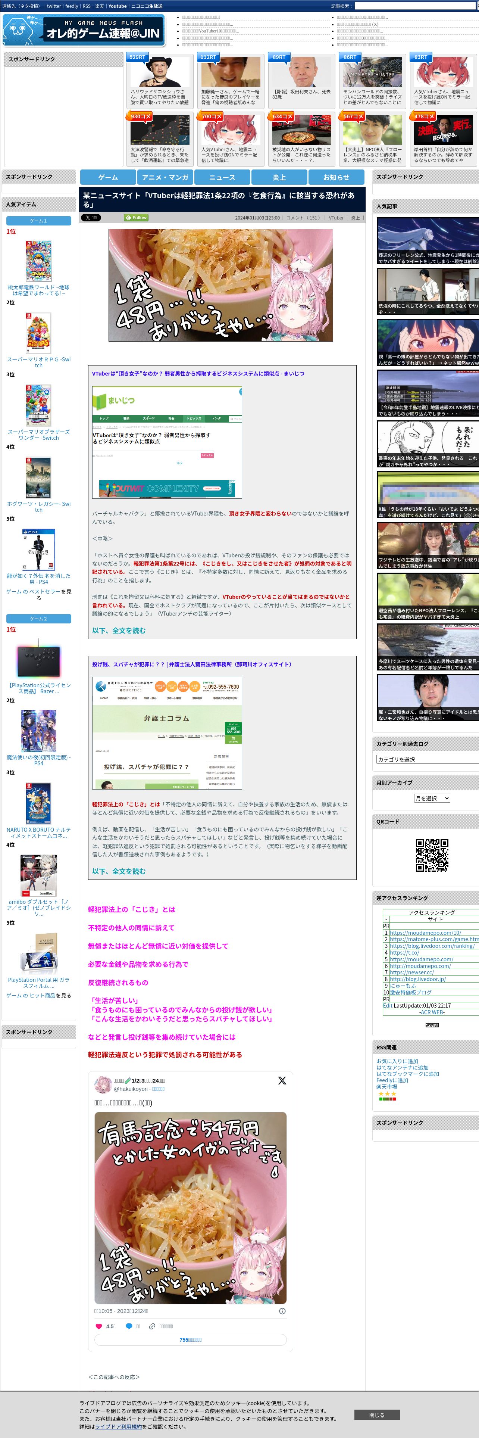Click Razer arcade controller product image
This screenshot has height=1438, width=479.
click(x=38, y=659)
